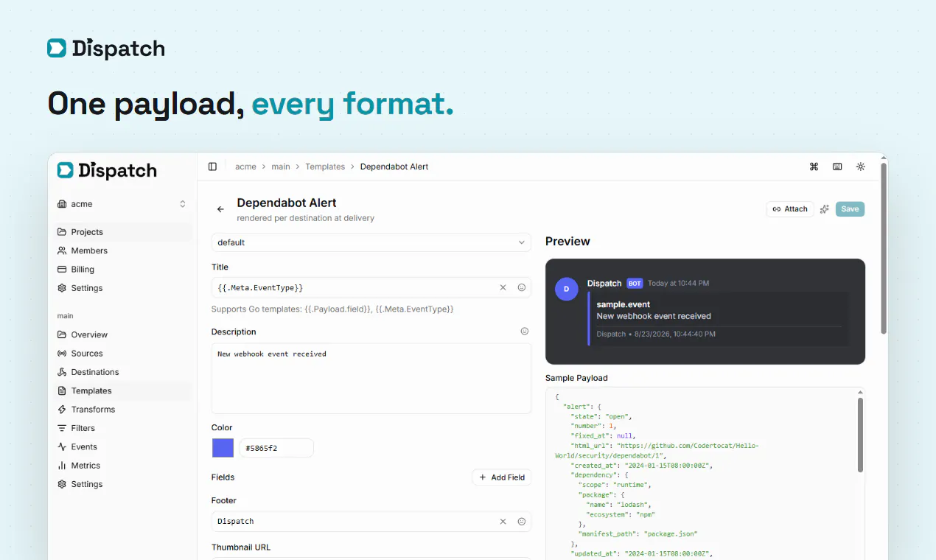Image resolution: width=936 pixels, height=560 pixels.
Task: Click the Overview folder icon
Action: pyautogui.click(x=62, y=335)
